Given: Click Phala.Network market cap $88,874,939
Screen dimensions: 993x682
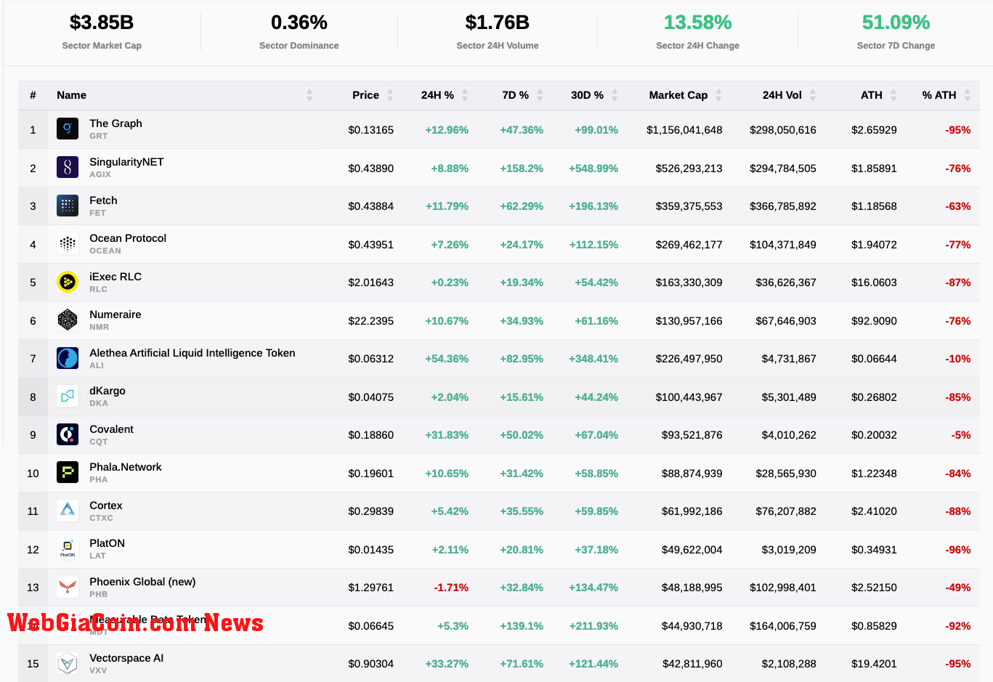Looking at the screenshot, I should (692, 474).
